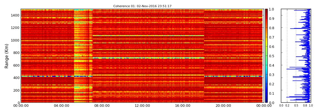The image size is (318, 112).
Task: Click the dark blue bottom of the colorbar
Action: 266,100
